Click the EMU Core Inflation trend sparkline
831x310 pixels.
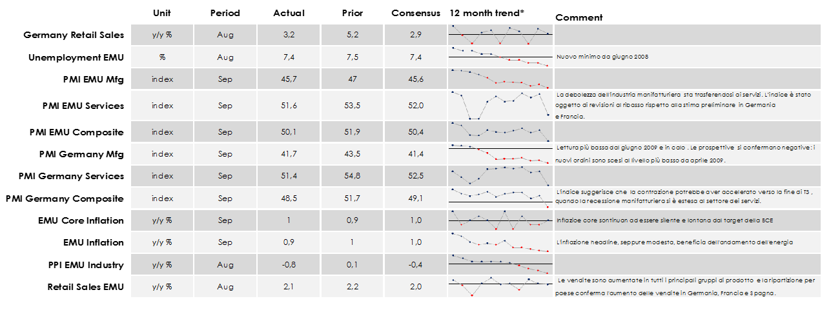pyautogui.click(x=500, y=220)
